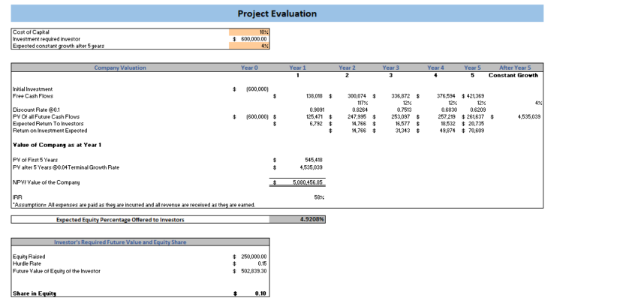Select the Constant Growth label
The width and height of the screenshot is (638, 304).
tap(513, 75)
